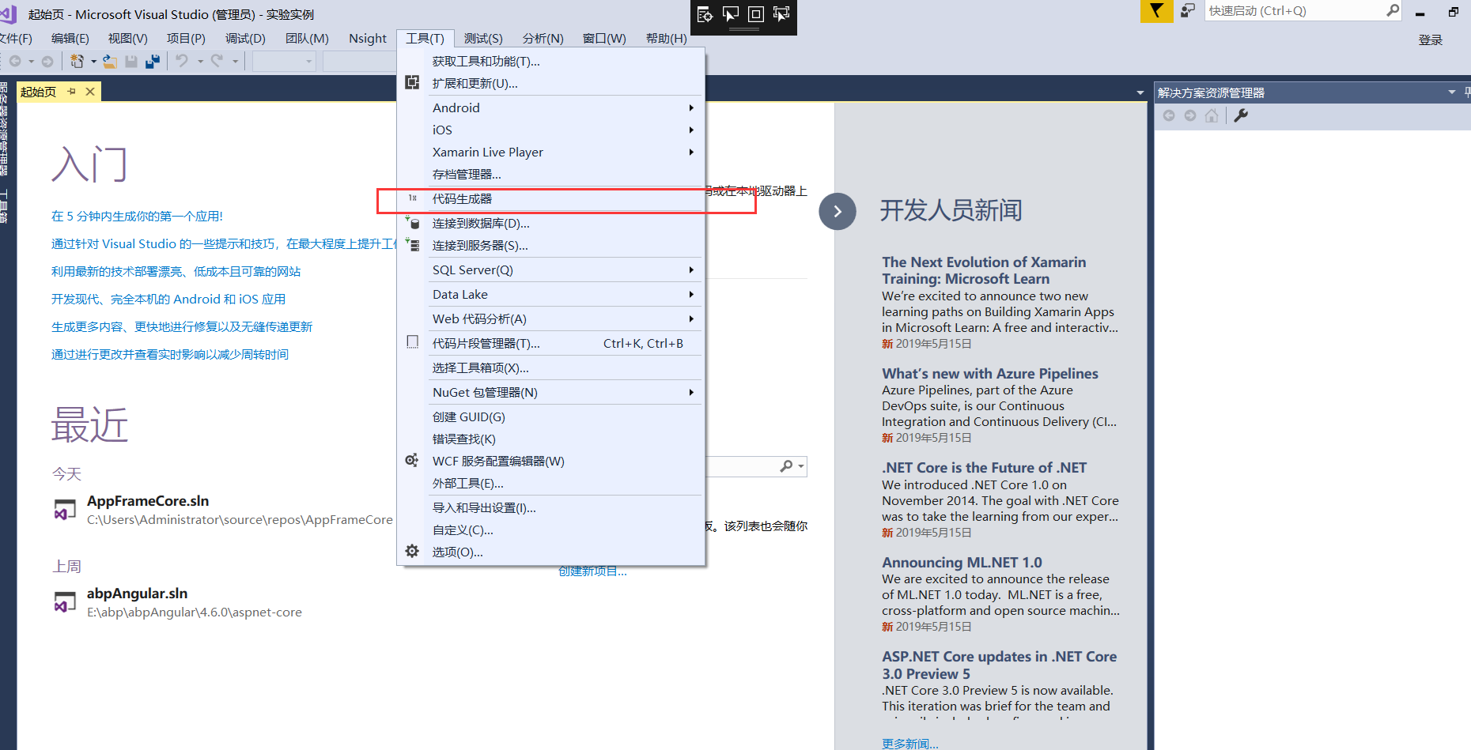Open the Undo history dropdown arrow
This screenshot has height=750, width=1471.
200,61
